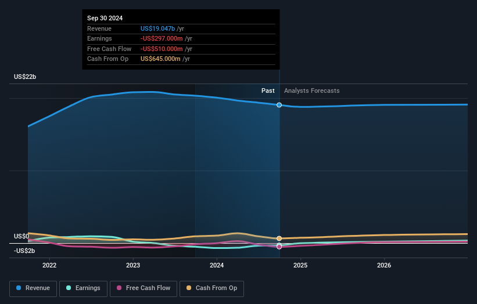The width and height of the screenshot is (477, 304).
Task: Click the Free Cash Flow row label in tooltip
Action: 109,49
